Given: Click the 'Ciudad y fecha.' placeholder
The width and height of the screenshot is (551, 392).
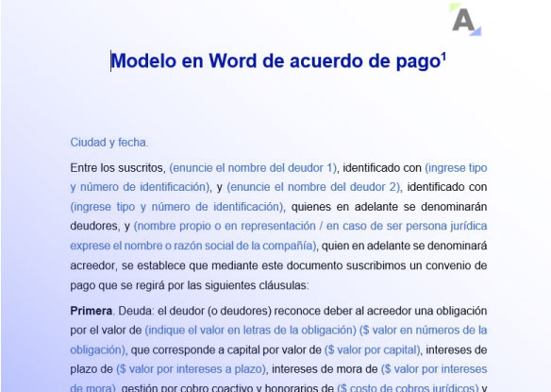Looking at the screenshot, I should (x=109, y=143).
